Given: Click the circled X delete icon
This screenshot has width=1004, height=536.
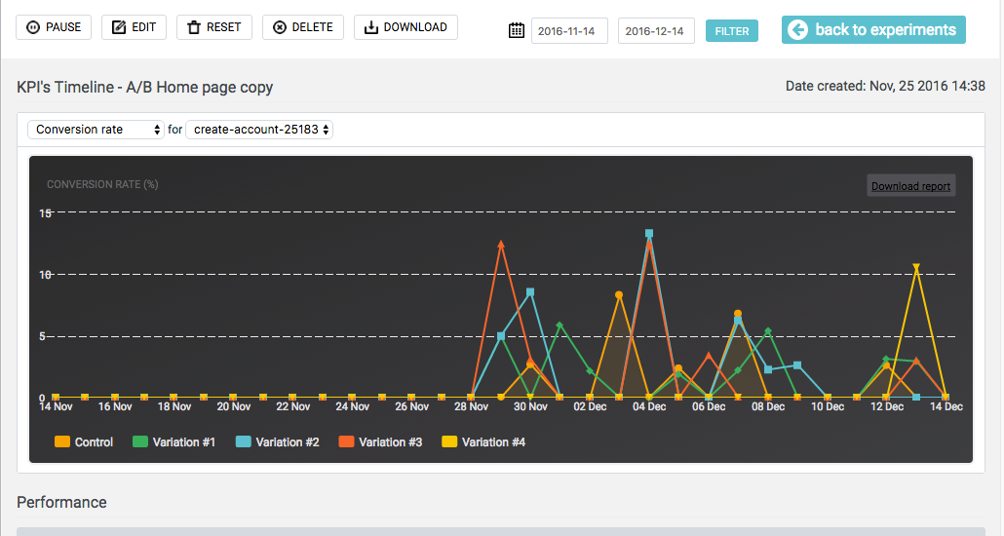Looking at the screenshot, I should tap(280, 27).
